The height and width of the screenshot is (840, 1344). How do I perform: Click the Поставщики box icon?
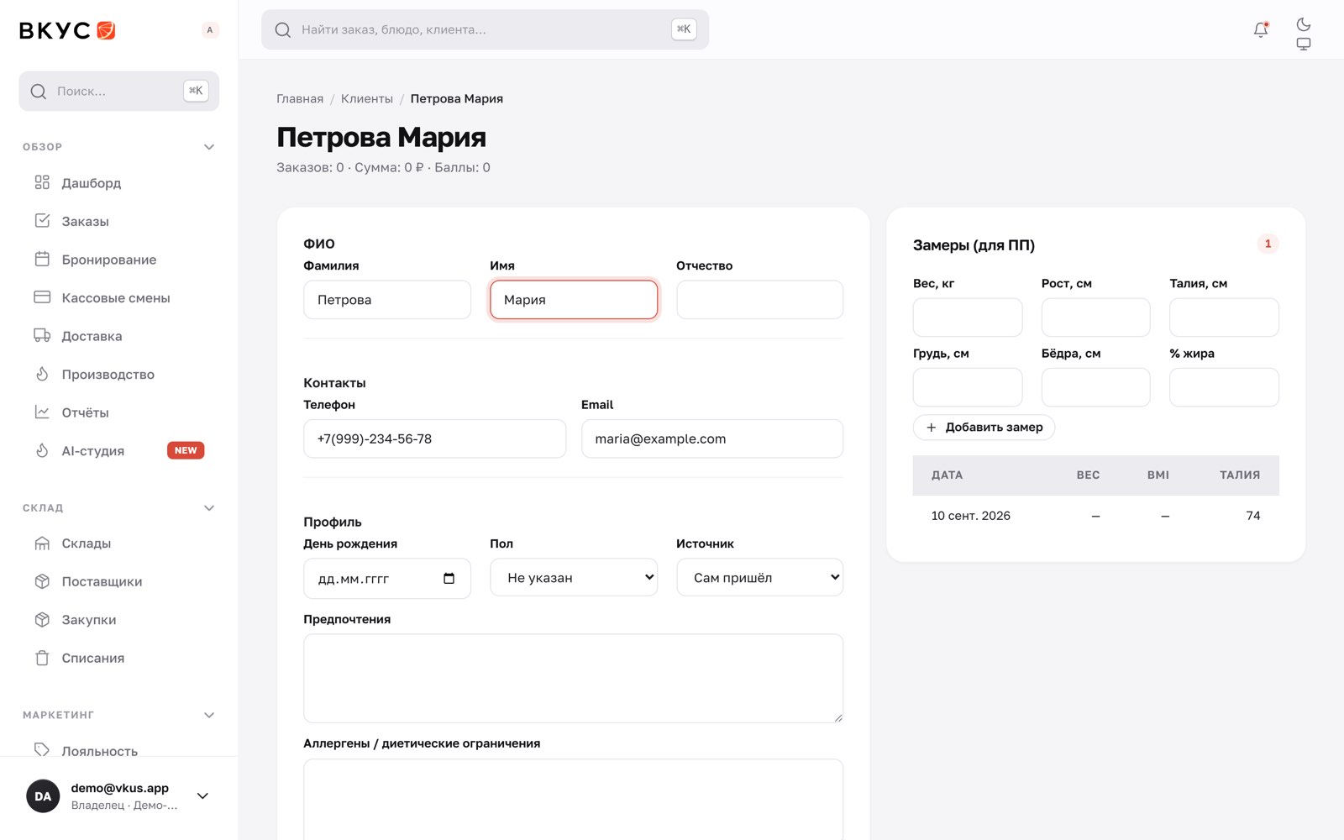(42, 581)
